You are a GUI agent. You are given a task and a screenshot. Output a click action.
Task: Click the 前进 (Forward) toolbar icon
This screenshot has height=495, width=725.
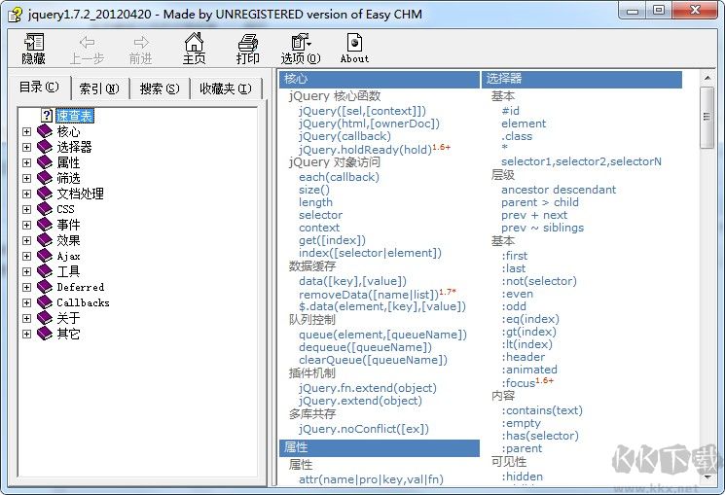pyautogui.click(x=140, y=48)
